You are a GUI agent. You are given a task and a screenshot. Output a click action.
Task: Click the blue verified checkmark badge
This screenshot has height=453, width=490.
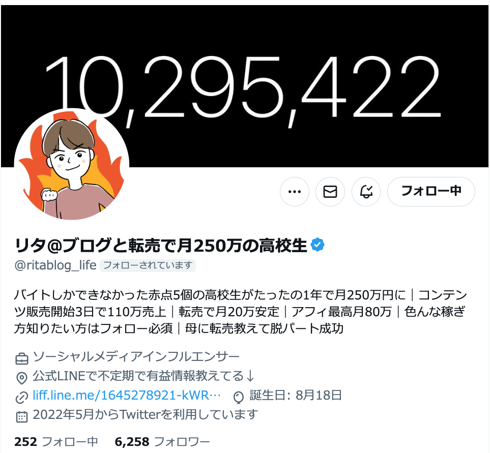click(318, 245)
